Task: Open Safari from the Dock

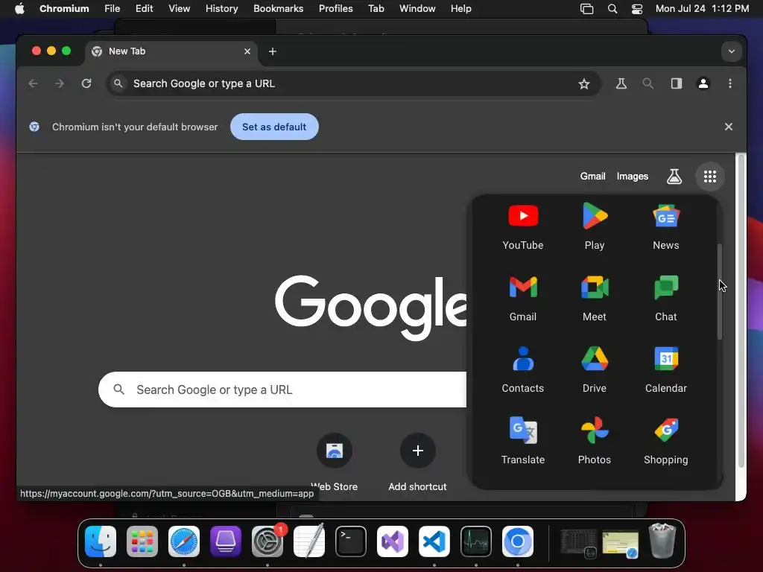Action: pos(184,541)
